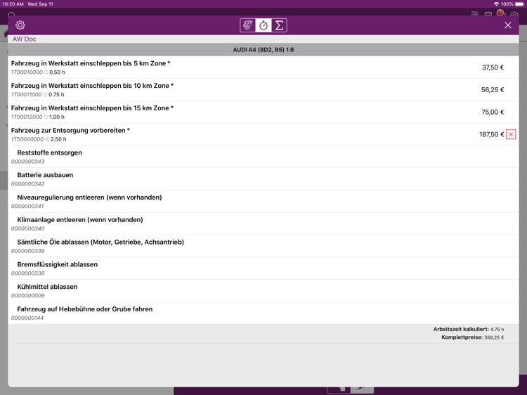Click Bremsflüssigkeit ablassen step
Screen dimensions: 527x395
tap(263, 268)
